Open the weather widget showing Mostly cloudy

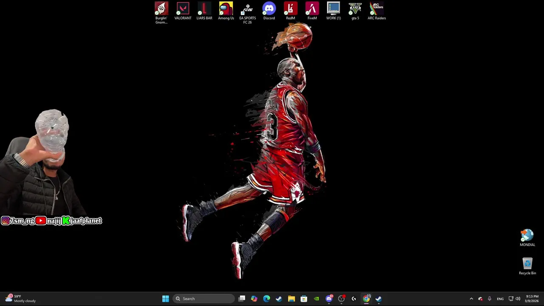tap(20, 299)
